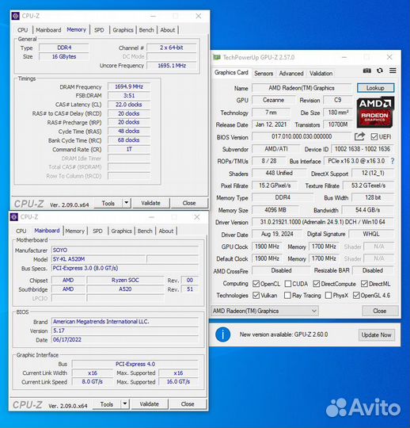
Task: Click the DRAM Frequency value 1694.9 MHz
Action: [129, 86]
